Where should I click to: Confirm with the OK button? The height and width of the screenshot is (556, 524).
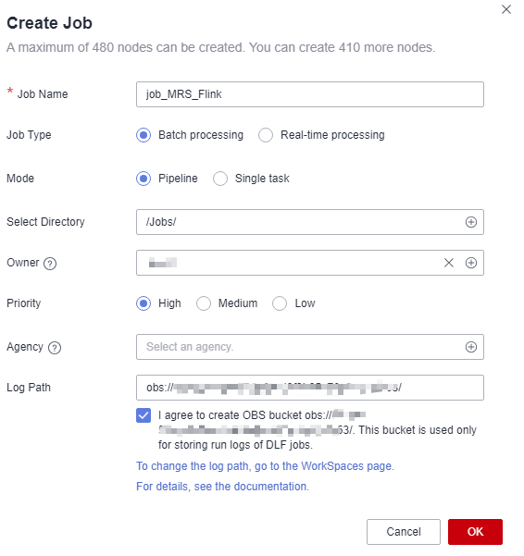click(x=475, y=532)
